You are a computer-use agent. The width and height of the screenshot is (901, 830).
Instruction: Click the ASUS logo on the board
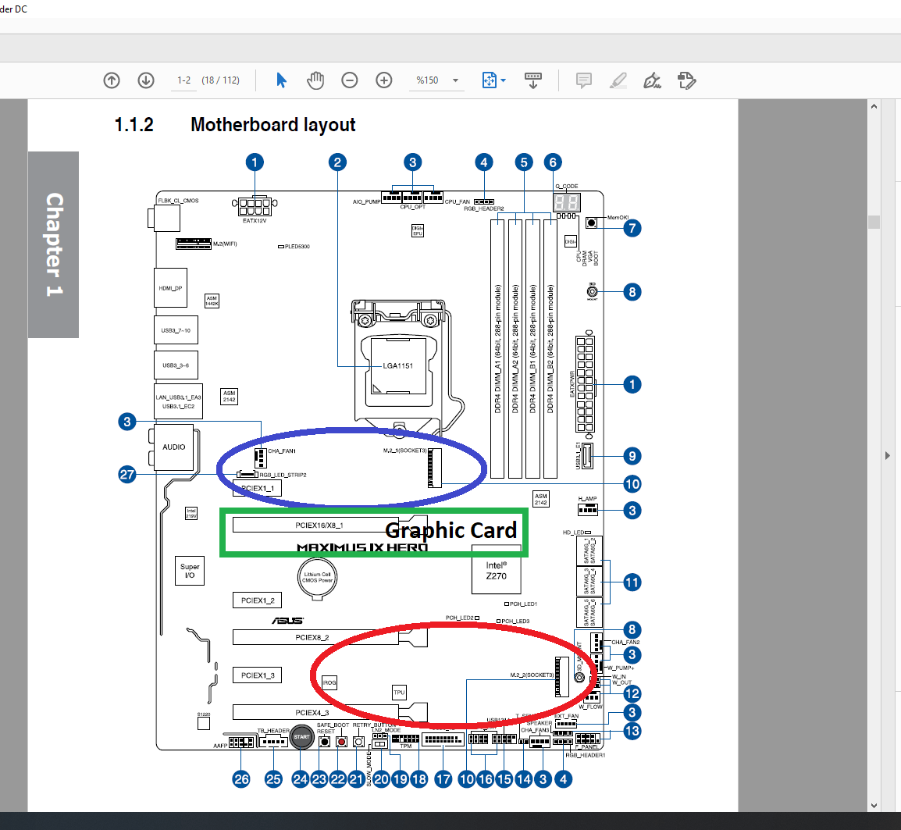click(287, 620)
